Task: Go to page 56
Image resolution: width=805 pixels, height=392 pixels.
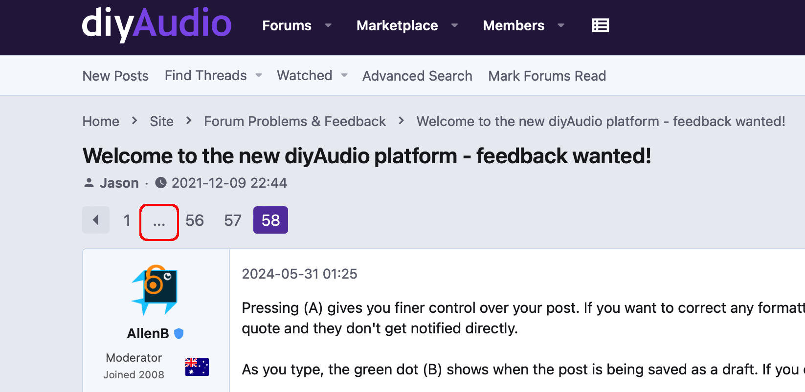Action: point(195,220)
